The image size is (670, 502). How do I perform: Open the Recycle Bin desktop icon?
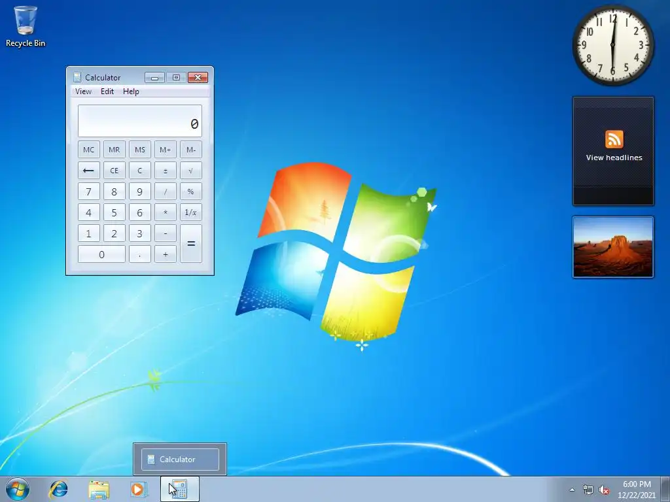click(x=26, y=25)
